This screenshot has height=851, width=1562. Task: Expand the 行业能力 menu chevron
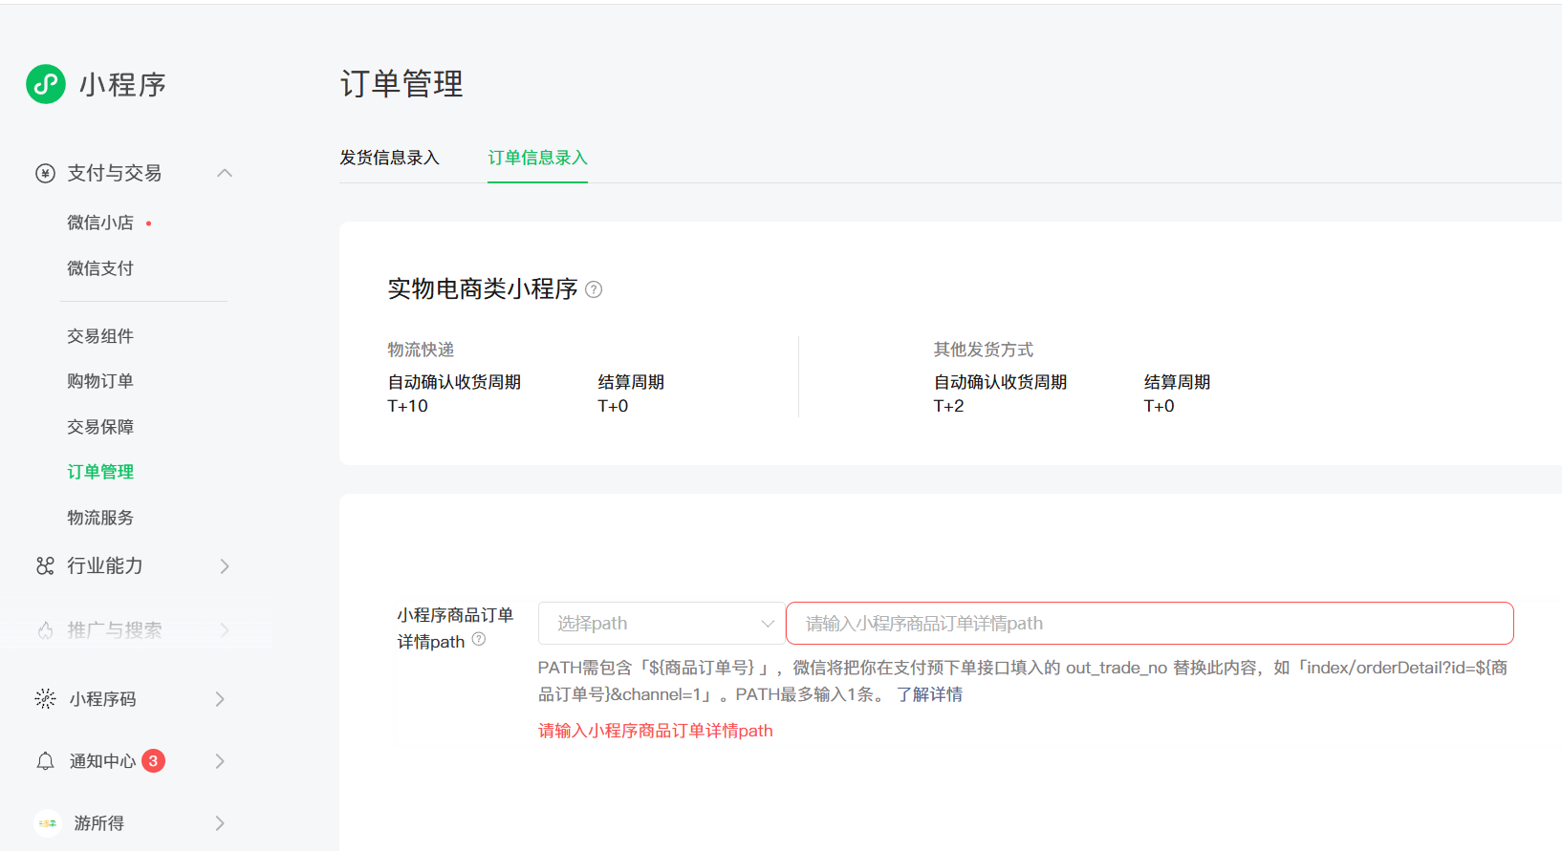coord(225,566)
